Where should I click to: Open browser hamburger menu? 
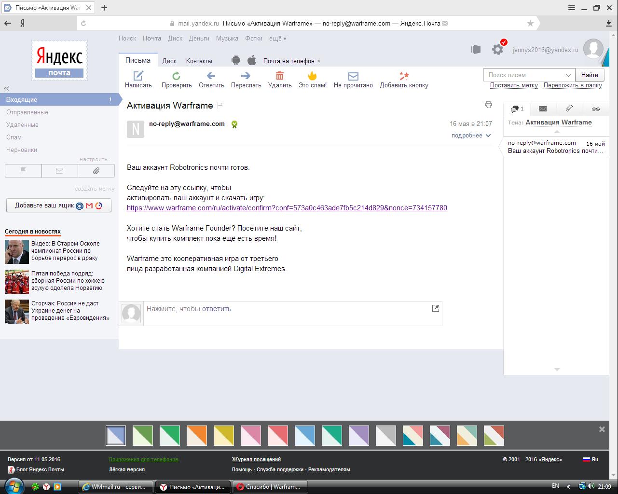(x=572, y=8)
